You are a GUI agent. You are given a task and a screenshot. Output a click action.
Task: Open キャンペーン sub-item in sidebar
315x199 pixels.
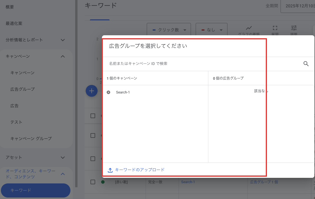[22, 73]
